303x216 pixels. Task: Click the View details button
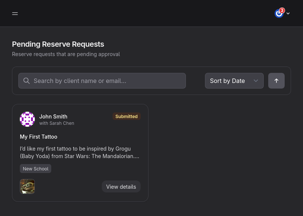[121, 186]
